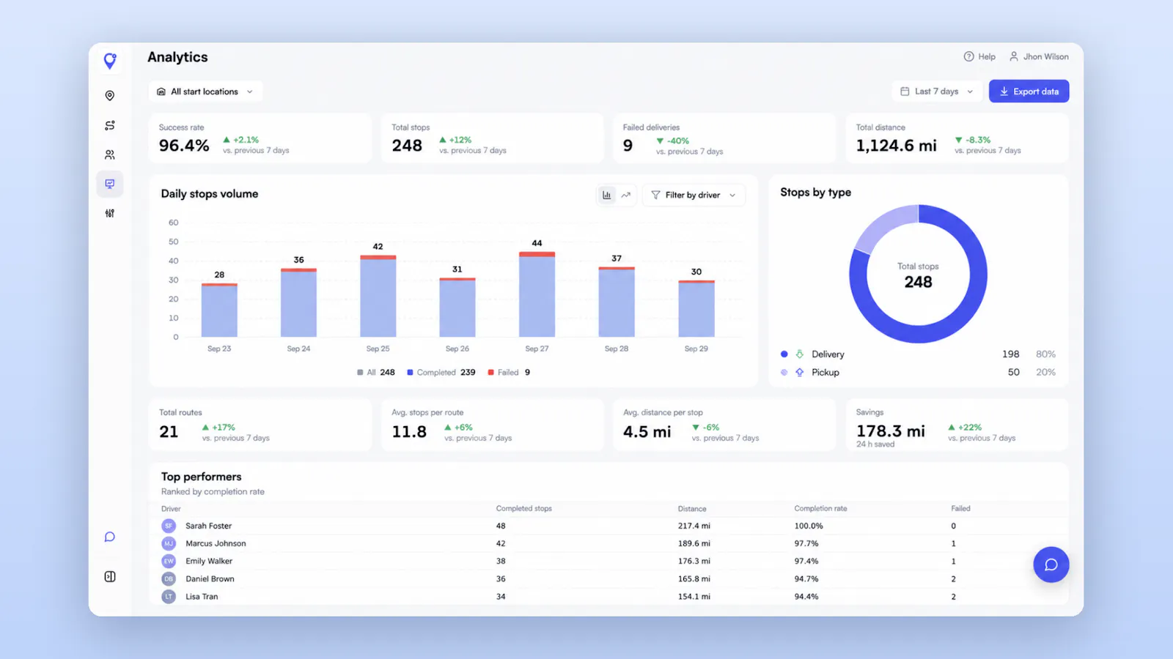
Task: Click the Total routes 21 card
Action: [260, 425]
